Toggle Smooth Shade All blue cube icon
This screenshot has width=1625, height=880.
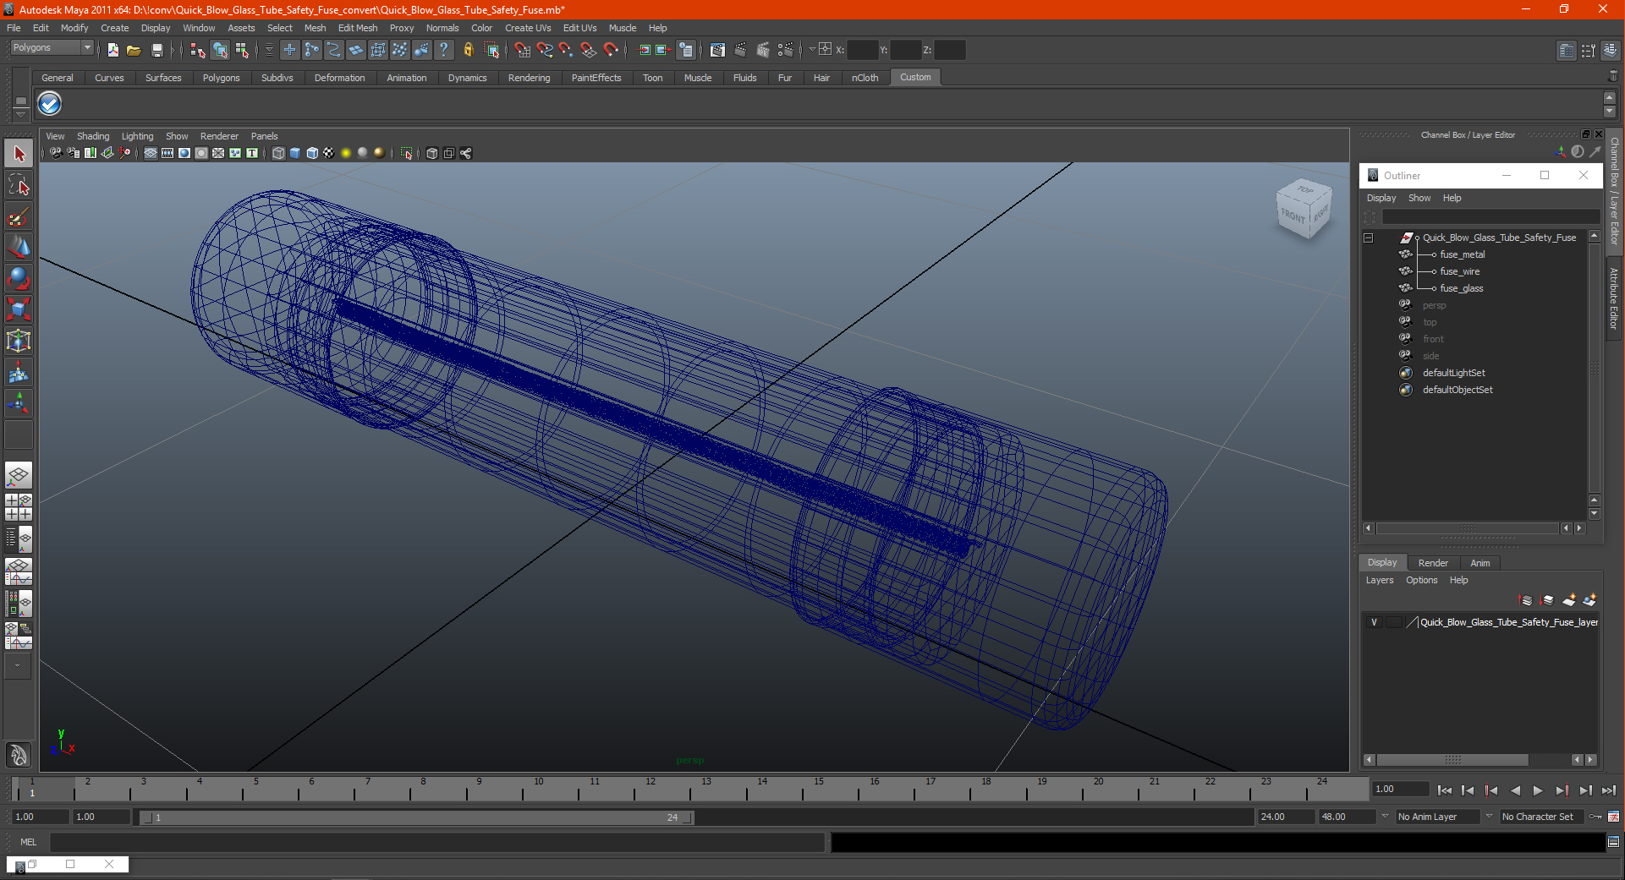(295, 153)
